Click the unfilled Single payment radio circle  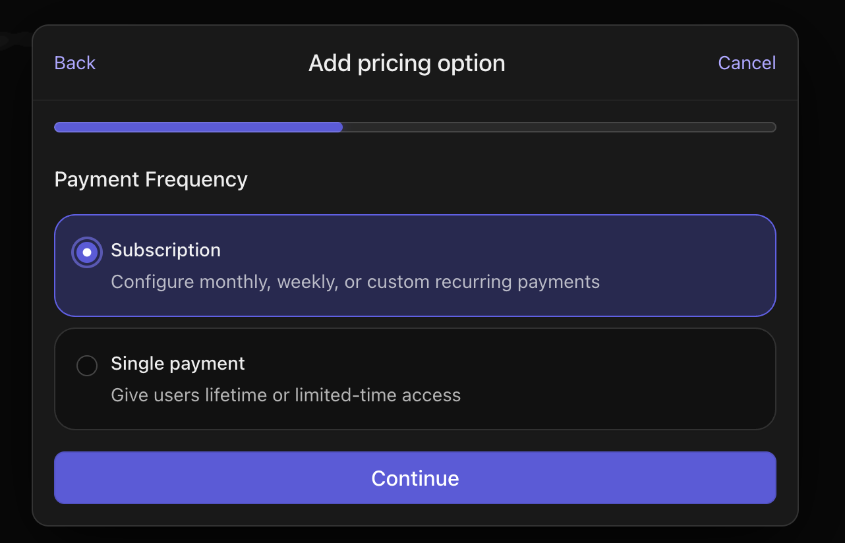(x=86, y=365)
